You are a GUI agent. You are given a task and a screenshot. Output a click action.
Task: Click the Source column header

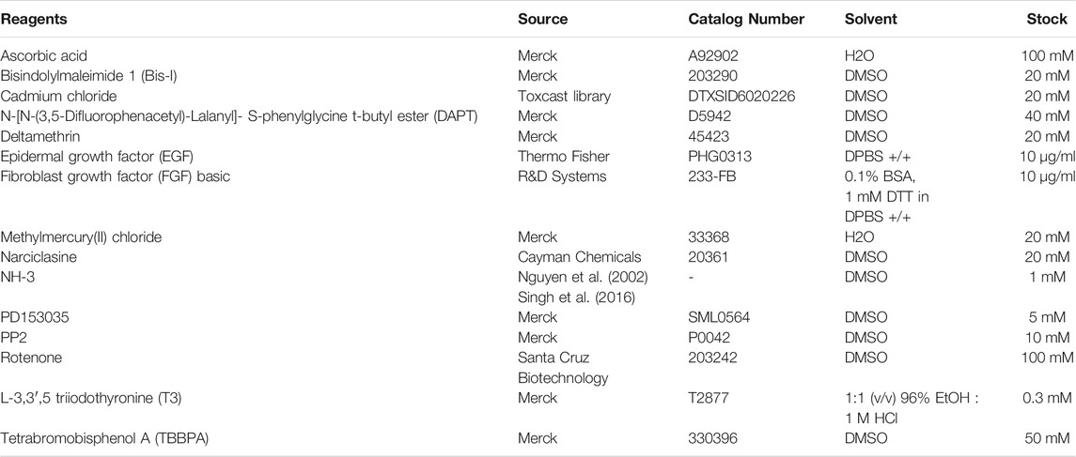click(542, 19)
